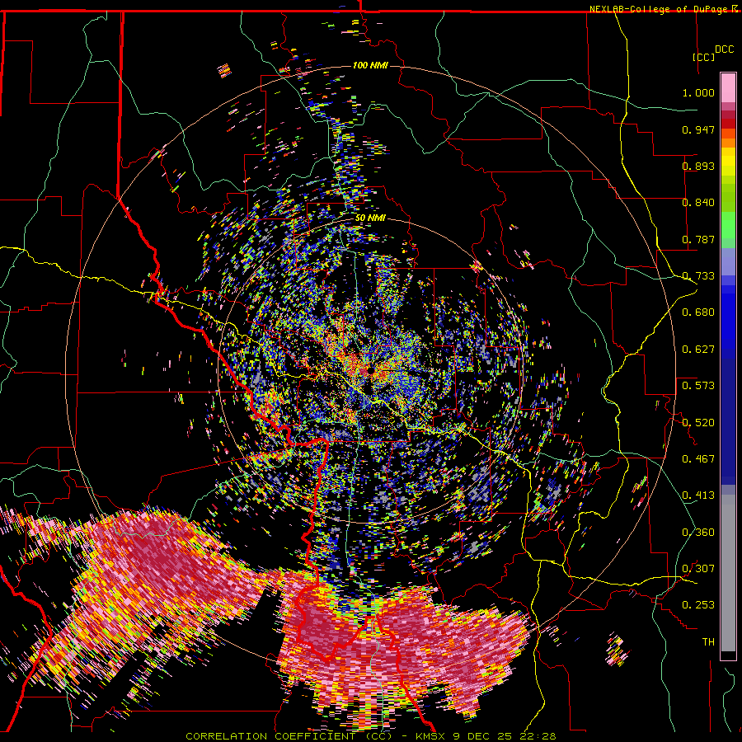
Task: Select the 0.947 scale value
Action: [x=698, y=129]
